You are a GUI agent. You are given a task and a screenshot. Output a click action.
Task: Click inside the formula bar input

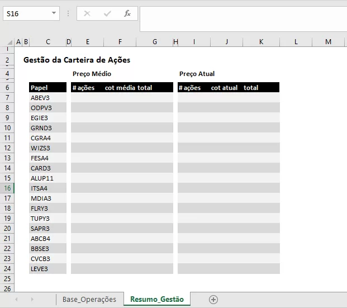click(x=243, y=18)
